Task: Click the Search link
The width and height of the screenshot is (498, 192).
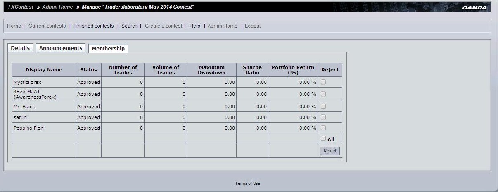Action: (129, 26)
